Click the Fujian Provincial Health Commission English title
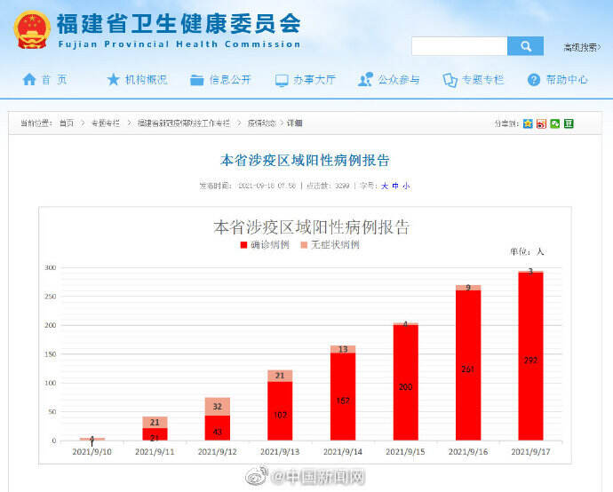613x492 pixels. click(x=179, y=44)
